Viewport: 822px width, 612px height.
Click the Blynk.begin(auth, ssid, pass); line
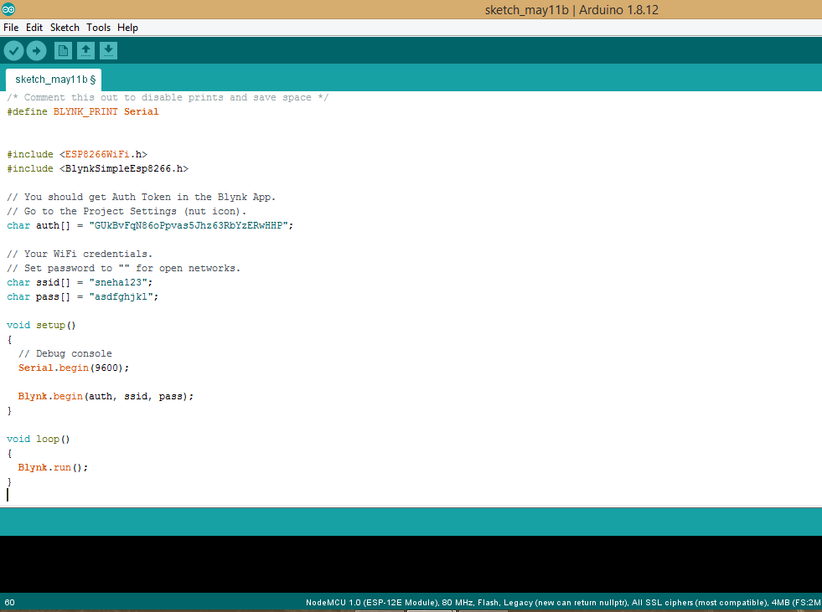click(106, 397)
